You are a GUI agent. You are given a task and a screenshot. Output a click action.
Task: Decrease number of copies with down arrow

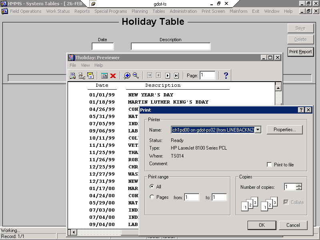click(299, 188)
